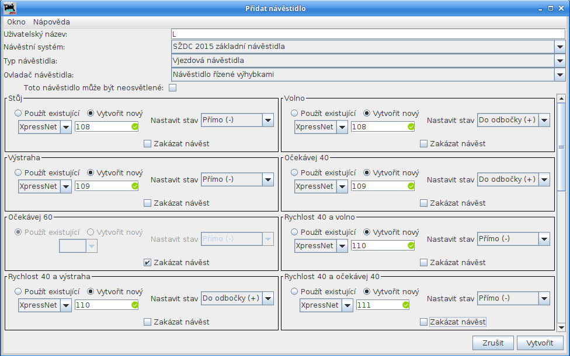Open XpressNet connection dropdown in Očekávej 40
Viewport: 570px width, 356px height.
tap(342, 186)
